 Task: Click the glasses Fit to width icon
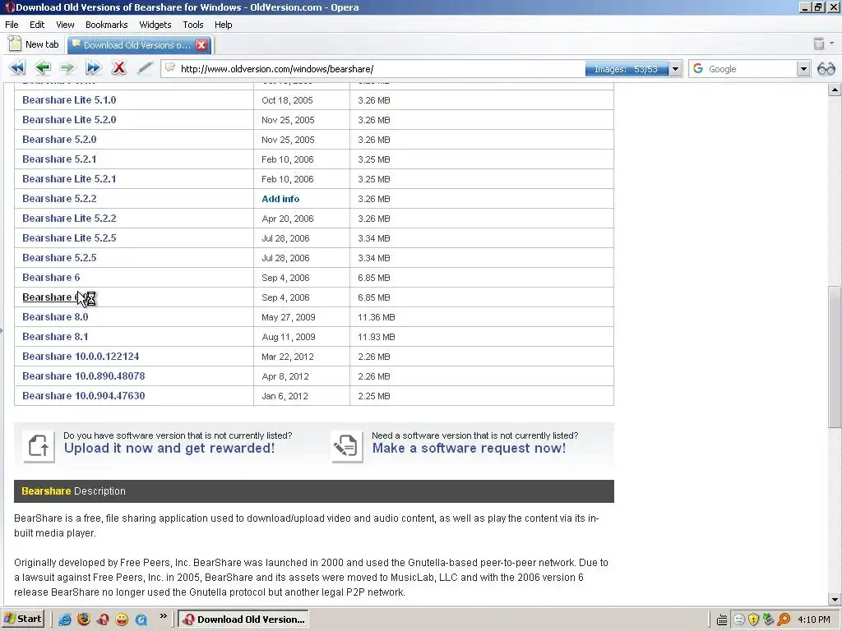[x=826, y=69]
